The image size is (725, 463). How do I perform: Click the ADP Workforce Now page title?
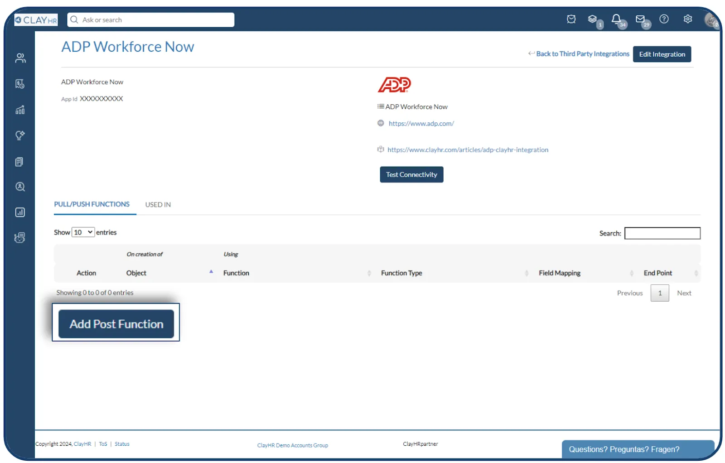[x=128, y=47]
